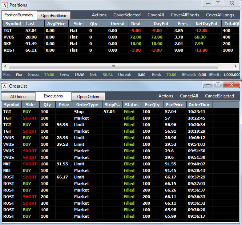Click the OrderList window app icon
The image size is (242, 225).
click(x=5, y=86)
